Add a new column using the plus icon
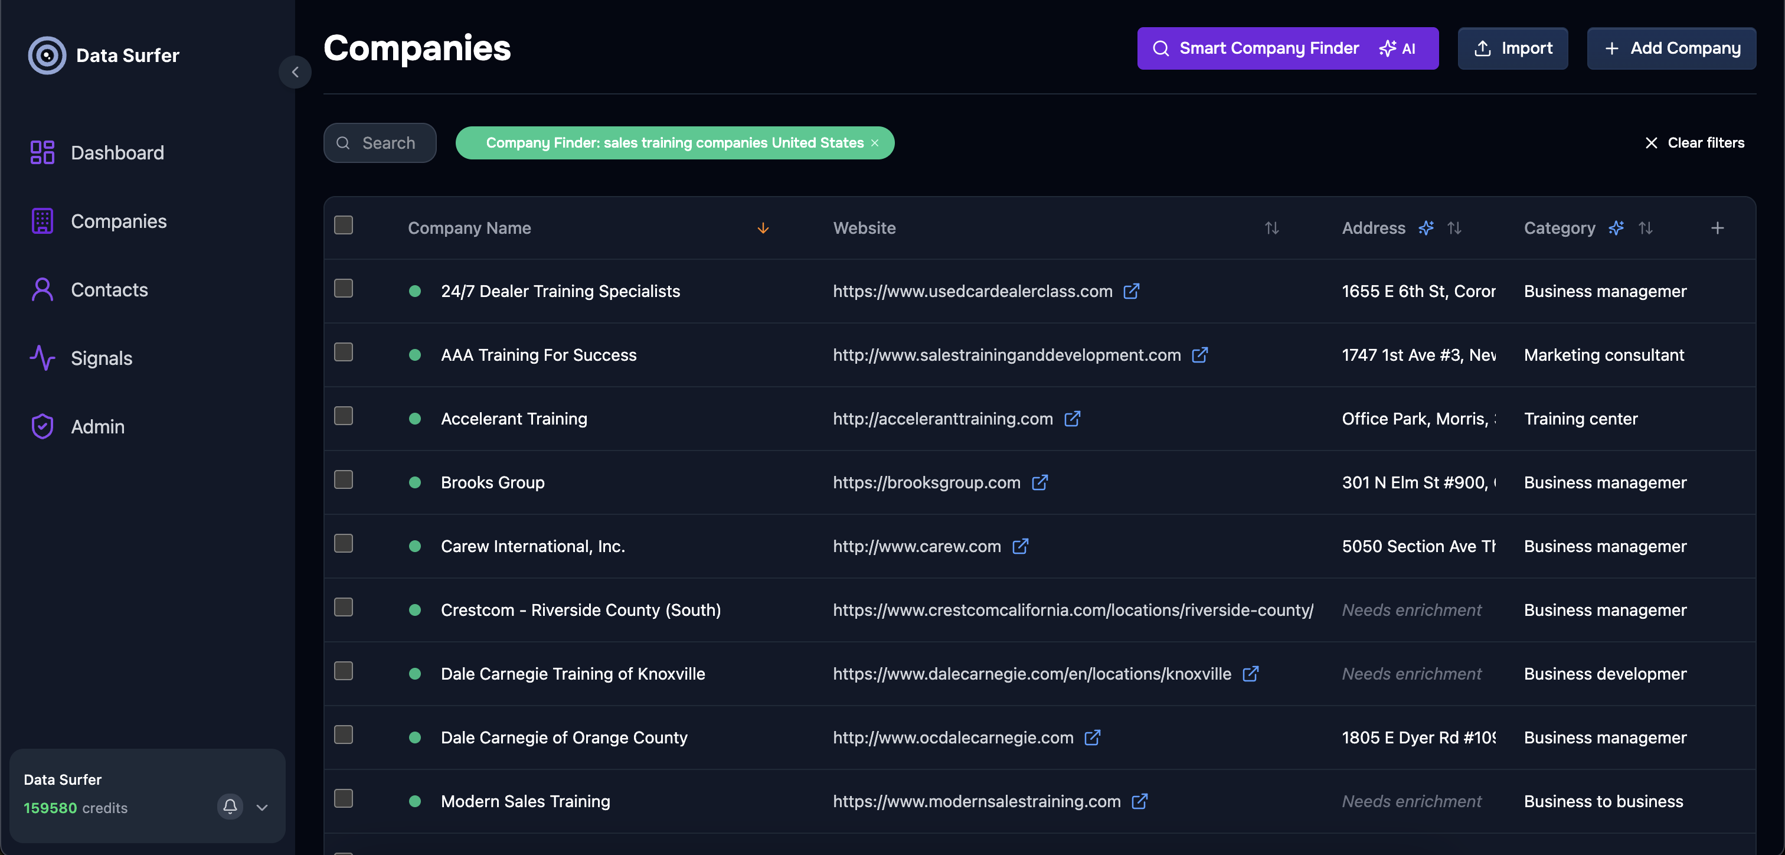The height and width of the screenshot is (855, 1785). [1718, 227]
